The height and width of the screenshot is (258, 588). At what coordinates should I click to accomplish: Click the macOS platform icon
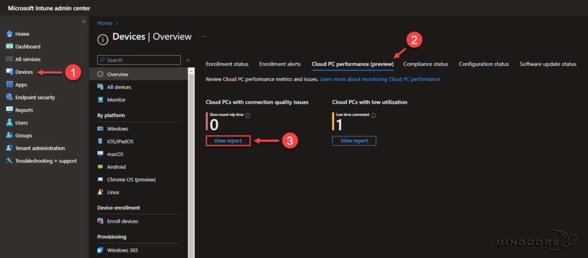[100, 154]
